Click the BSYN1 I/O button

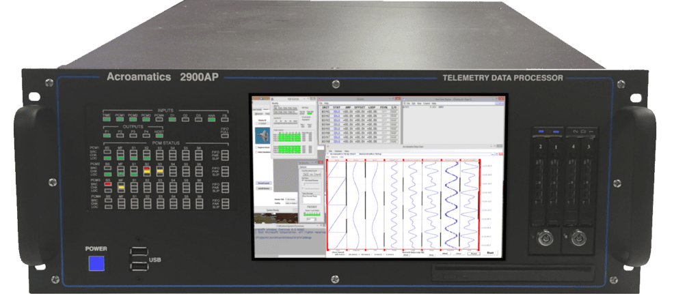394,111
